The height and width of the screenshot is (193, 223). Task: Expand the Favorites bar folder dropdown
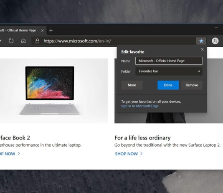point(169,71)
